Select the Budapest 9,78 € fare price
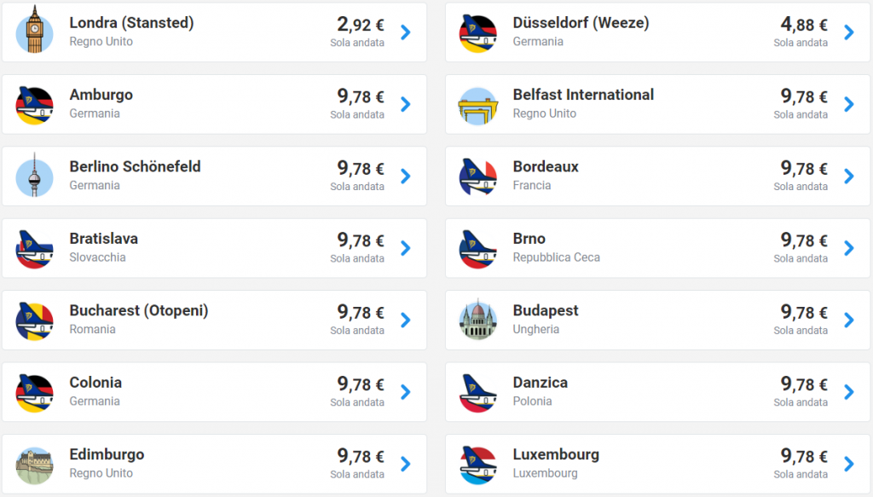The image size is (873, 497). (x=804, y=313)
